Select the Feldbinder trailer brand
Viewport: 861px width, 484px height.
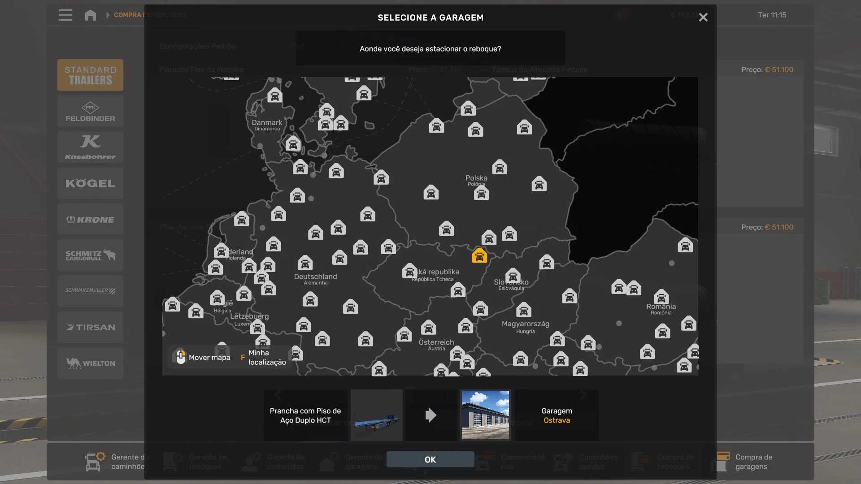90,112
